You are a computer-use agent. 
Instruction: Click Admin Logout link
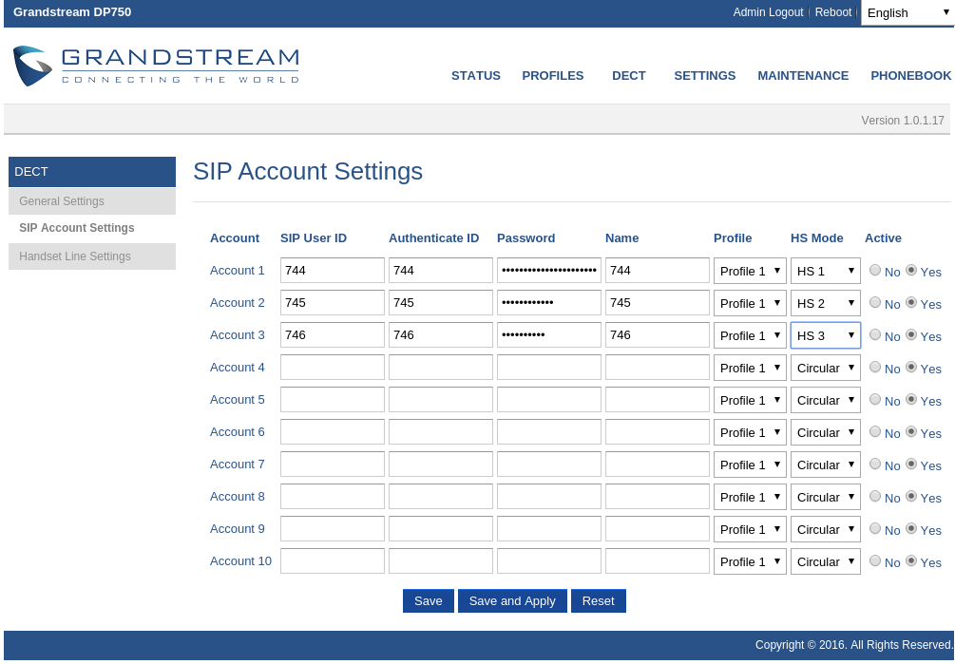768,12
